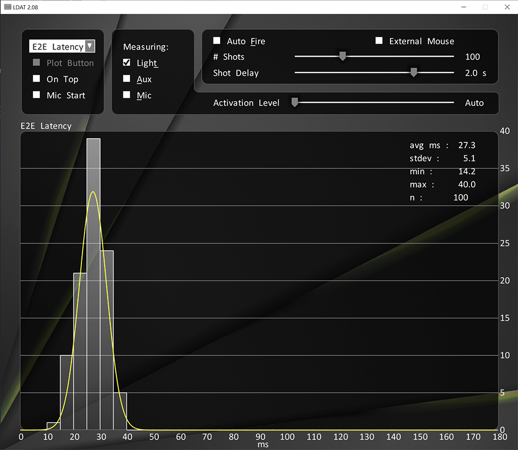Screen dimensions: 518x450
Task: Click the ms axis label below the chart
Action: click(x=263, y=445)
